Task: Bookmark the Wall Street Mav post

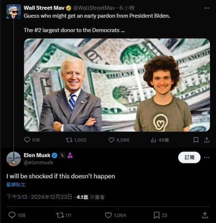Action: [196, 140]
